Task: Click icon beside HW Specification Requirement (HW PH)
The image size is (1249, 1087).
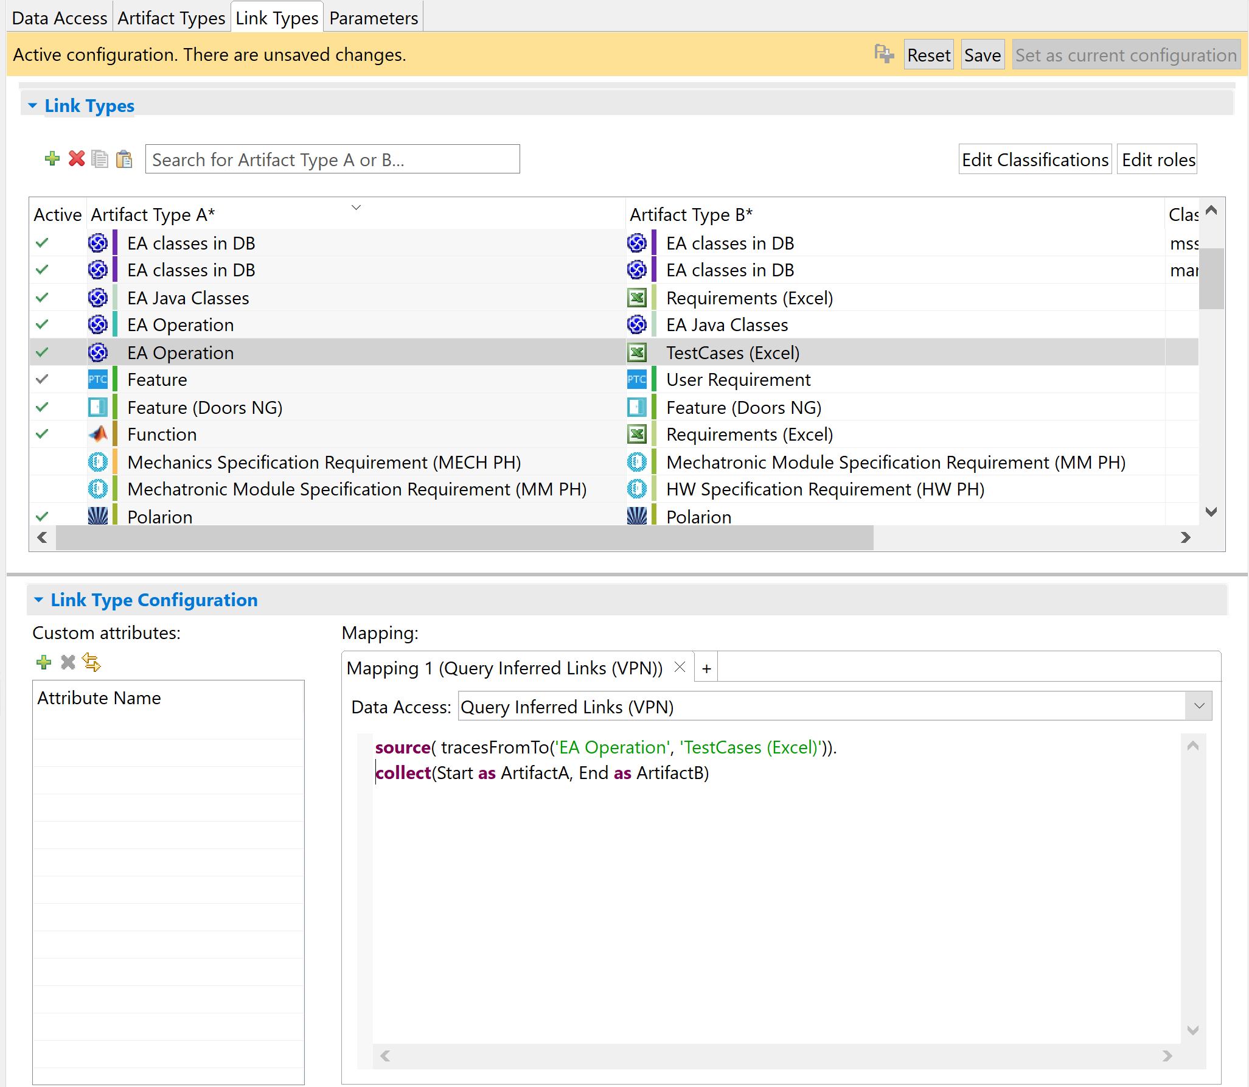Action: click(x=636, y=489)
